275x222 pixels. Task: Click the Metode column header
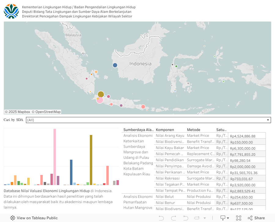194,130
